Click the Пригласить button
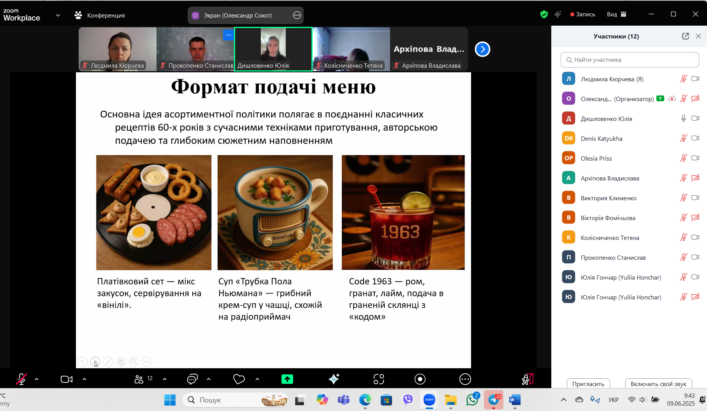This screenshot has height=411, width=707. pyautogui.click(x=588, y=384)
